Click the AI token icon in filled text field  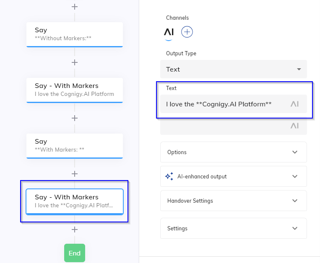click(x=294, y=104)
